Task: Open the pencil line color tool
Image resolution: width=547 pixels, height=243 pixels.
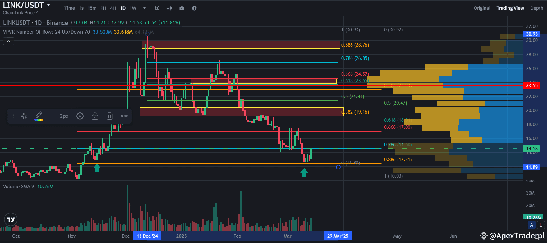Action: [39, 116]
